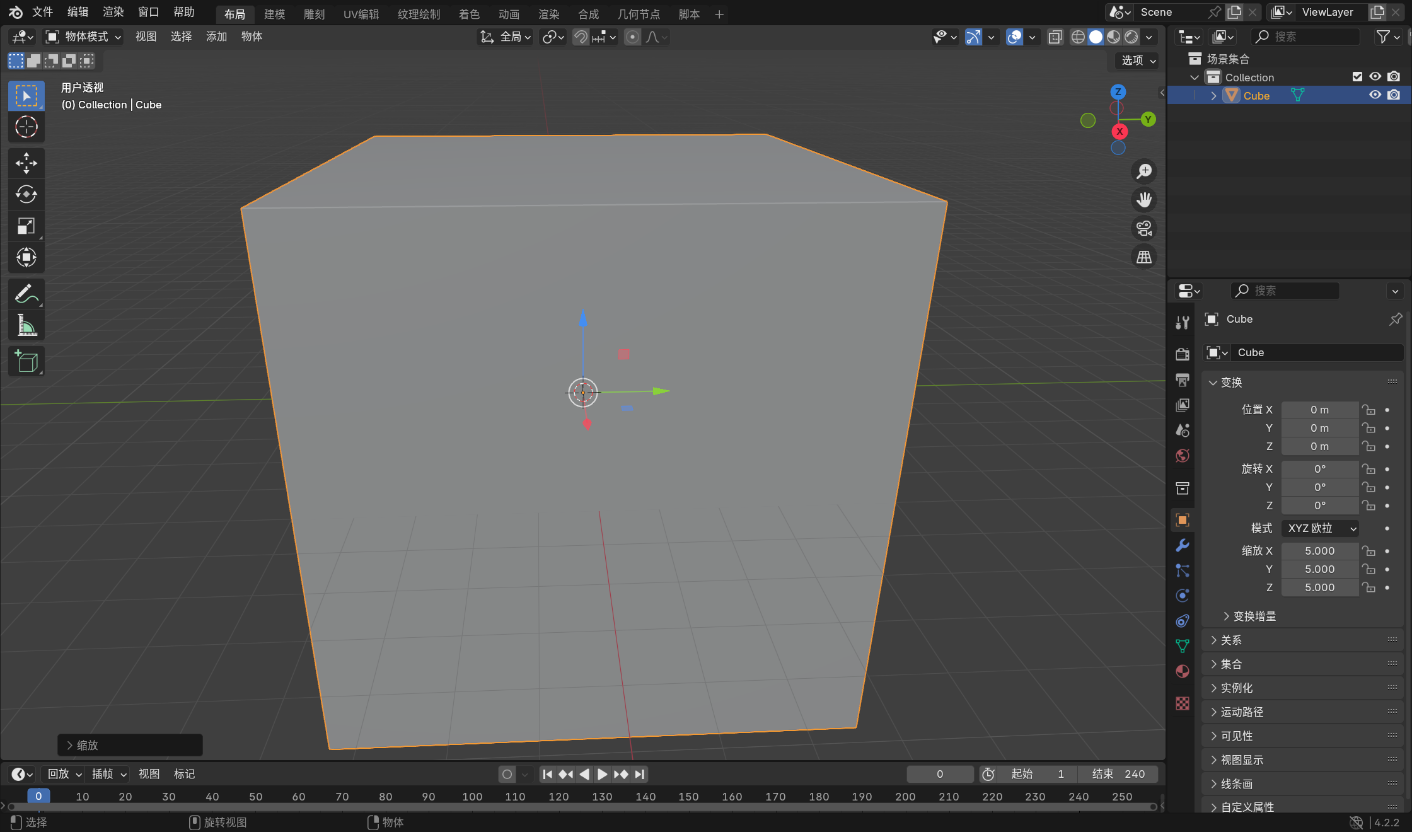Image resolution: width=1412 pixels, height=832 pixels.
Task: Select the Rotate tool icon
Action: (26, 194)
